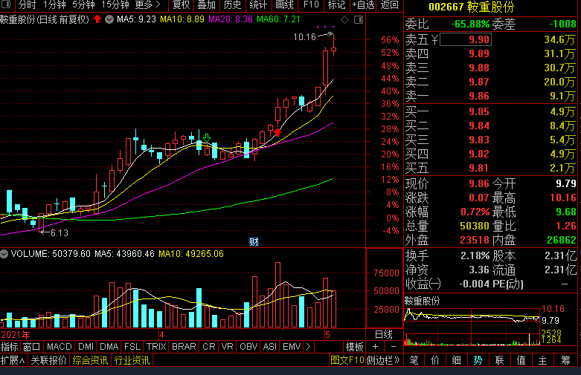Click red up arrow signal on candlestick
581x375 pixels.
tap(277, 132)
